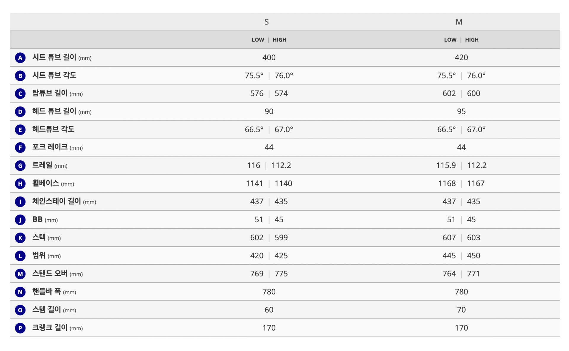The width and height of the screenshot is (569, 351).
Task: Click the M size column header
Action: point(459,22)
